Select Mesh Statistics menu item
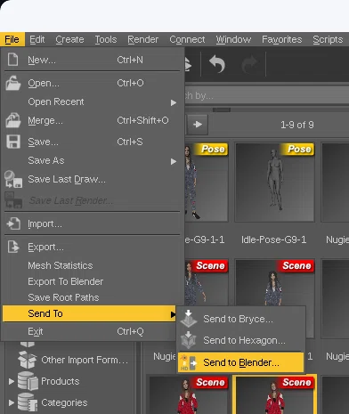Image resolution: width=349 pixels, height=414 pixels. (x=92, y=265)
